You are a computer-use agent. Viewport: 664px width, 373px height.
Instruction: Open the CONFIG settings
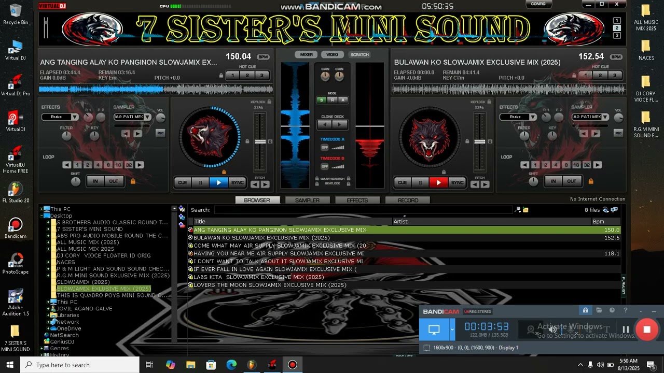538,4
